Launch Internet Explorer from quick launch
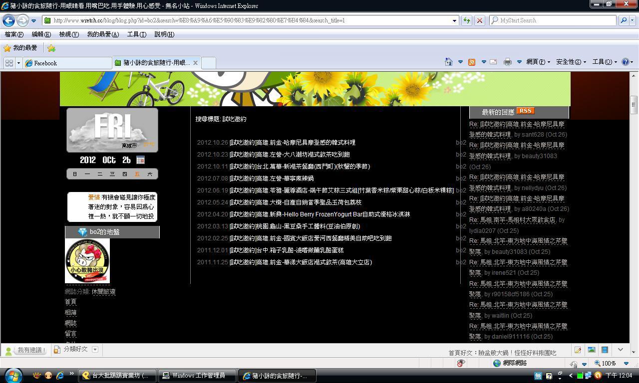Image resolution: width=639 pixels, height=383 pixels. pyautogui.click(x=60, y=376)
